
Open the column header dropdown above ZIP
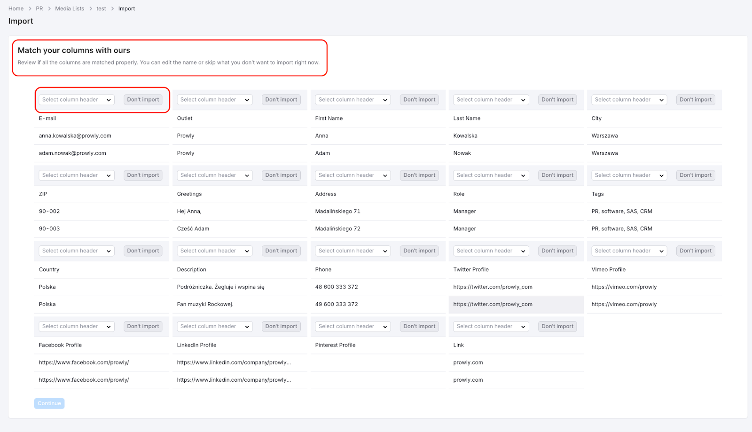(76, 175)
